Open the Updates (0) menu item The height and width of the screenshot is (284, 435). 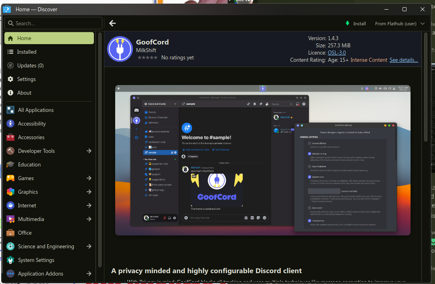pyautogui.click(x=49, y=65)
